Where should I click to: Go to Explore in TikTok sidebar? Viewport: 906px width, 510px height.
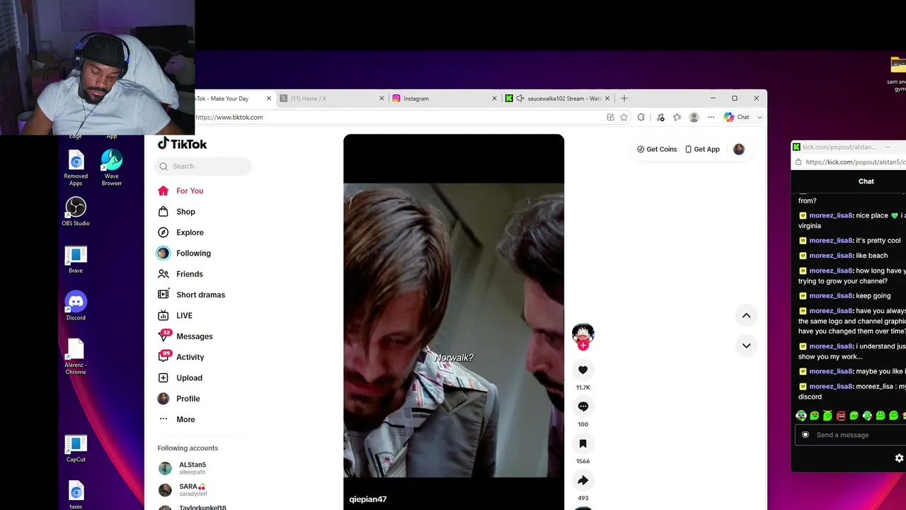(x=180, y=232)
